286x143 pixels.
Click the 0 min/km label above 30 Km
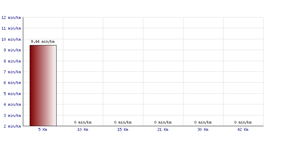tap(203, 122)
